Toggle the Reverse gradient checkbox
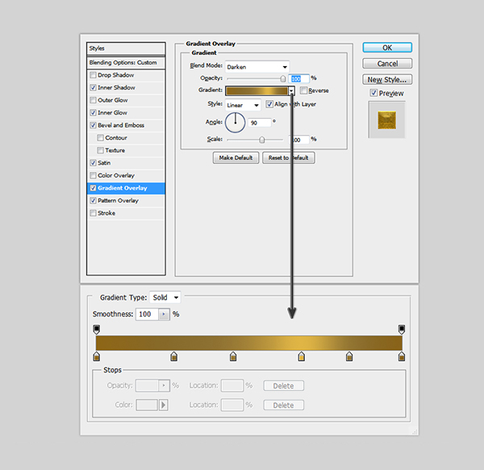The height and width of the screenshot is (470, 484). 303,91
